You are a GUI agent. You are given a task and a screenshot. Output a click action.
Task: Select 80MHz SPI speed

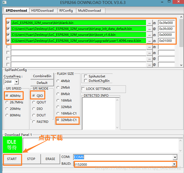click(x=7, y=115)
